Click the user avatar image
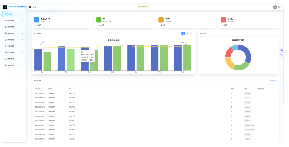Image resolution: width=289 pixels, height=147 pixels. 275,7
